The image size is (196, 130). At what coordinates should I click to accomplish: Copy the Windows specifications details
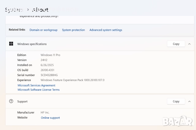[x=176, y=44]
